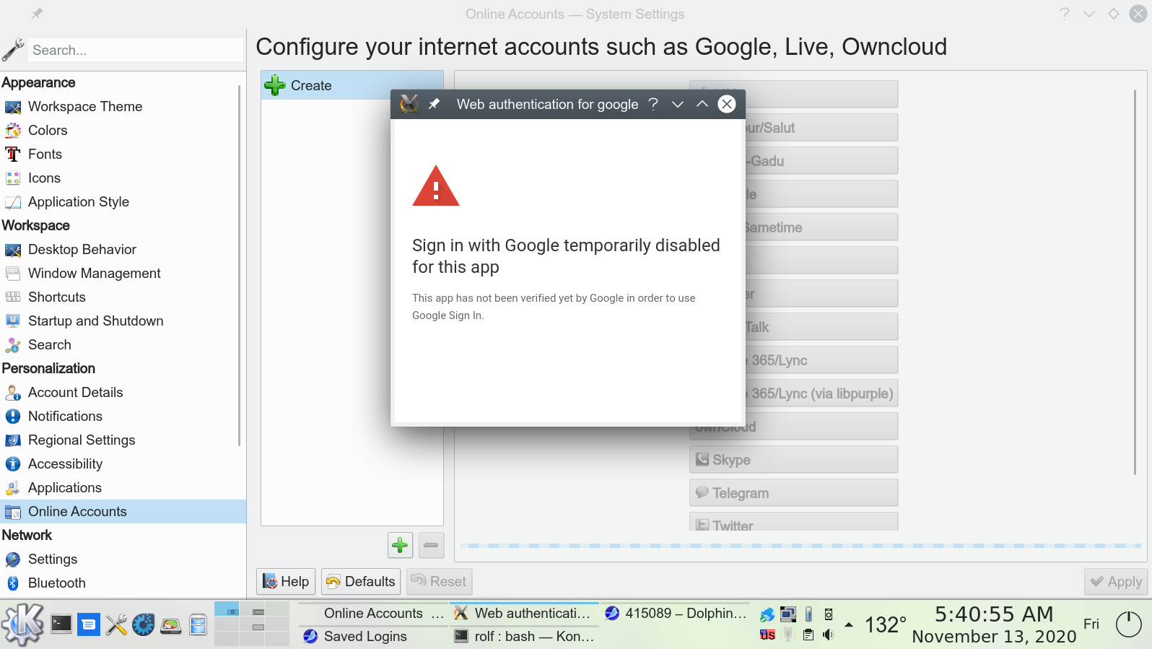Click the wrench icon beside the search box
The image size is (1152, 649).
[x=13, y=50]
